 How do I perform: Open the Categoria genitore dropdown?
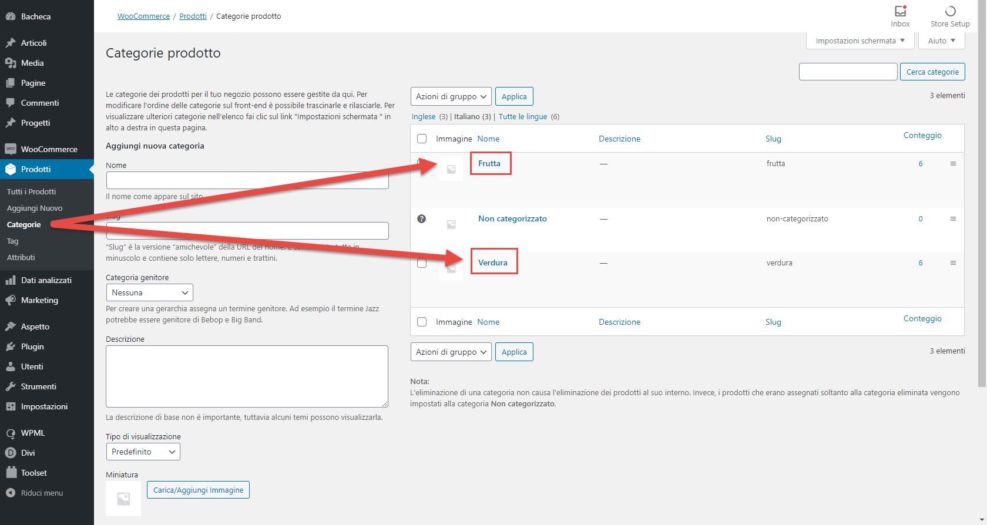pyautogui.click(x=149, y=292)
